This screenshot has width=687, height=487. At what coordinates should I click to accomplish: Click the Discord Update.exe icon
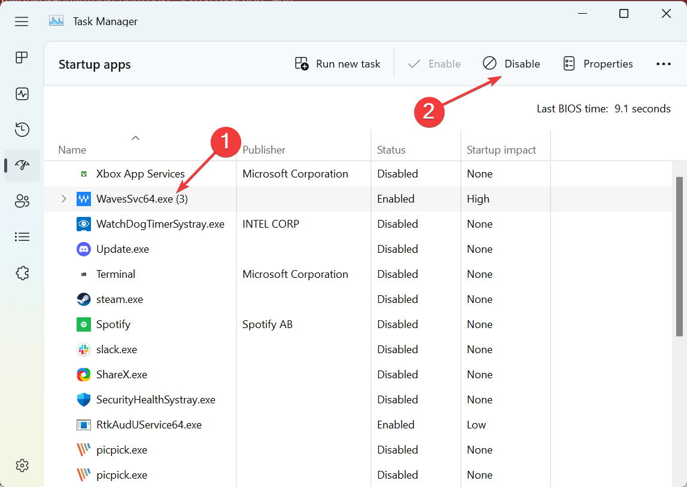coord(84,249)
